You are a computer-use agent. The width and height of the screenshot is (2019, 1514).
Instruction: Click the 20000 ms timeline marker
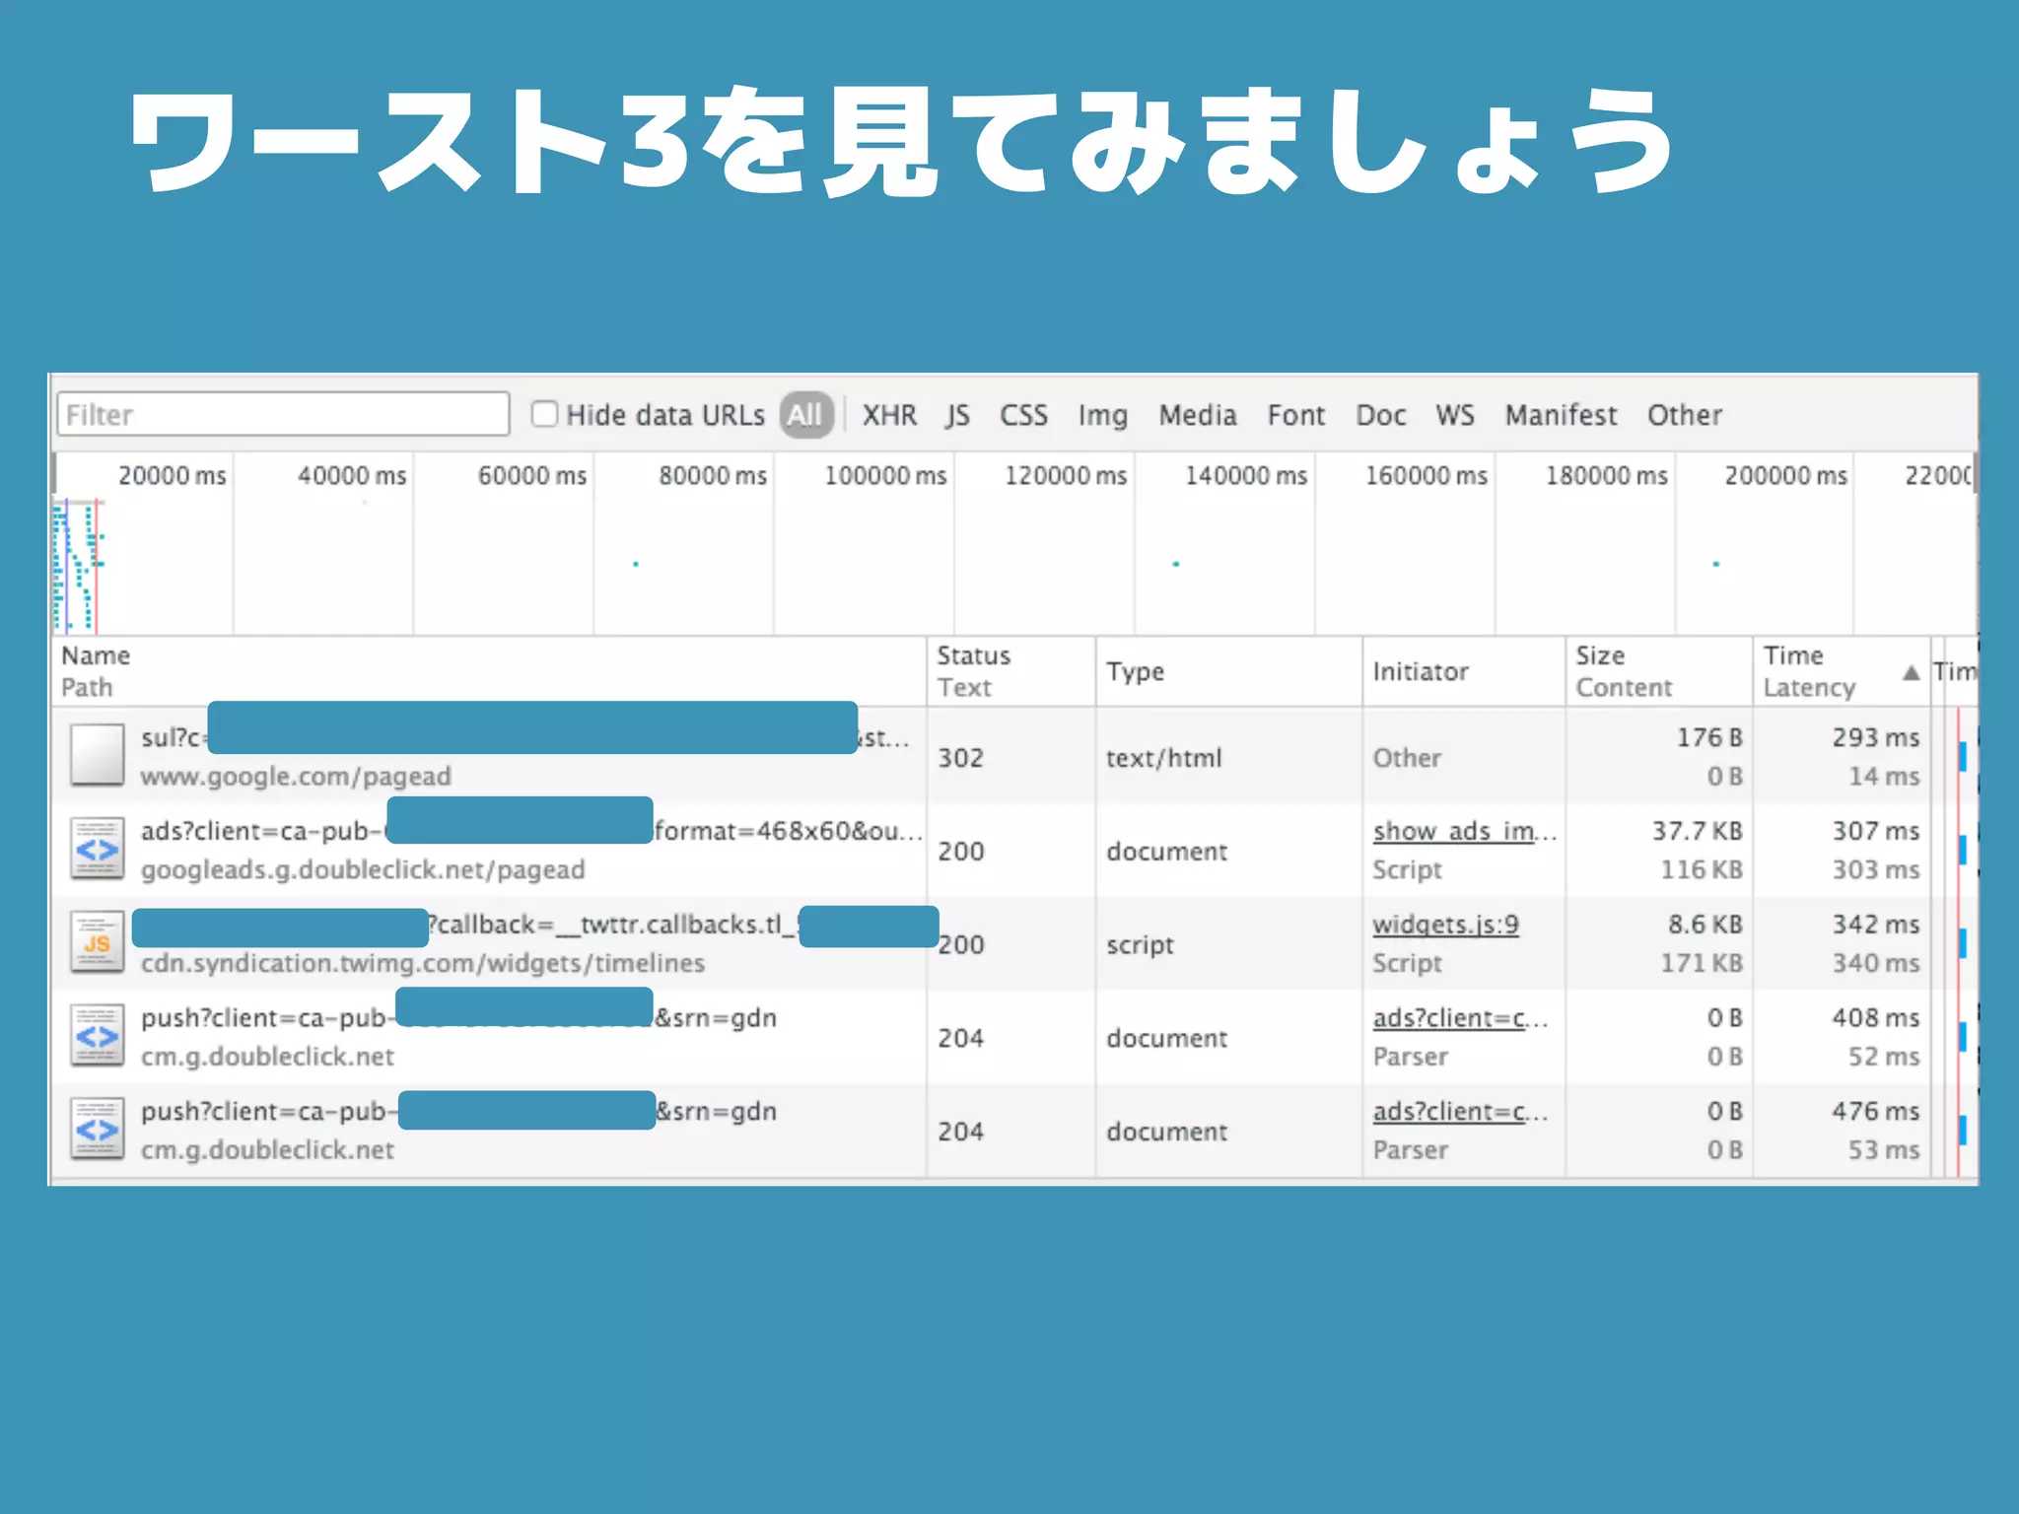[x=172, y=476]
